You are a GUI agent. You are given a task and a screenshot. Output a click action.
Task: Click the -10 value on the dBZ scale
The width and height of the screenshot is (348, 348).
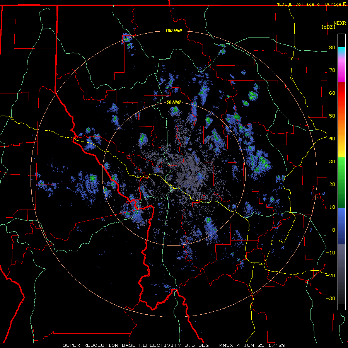tap(331, 253)
